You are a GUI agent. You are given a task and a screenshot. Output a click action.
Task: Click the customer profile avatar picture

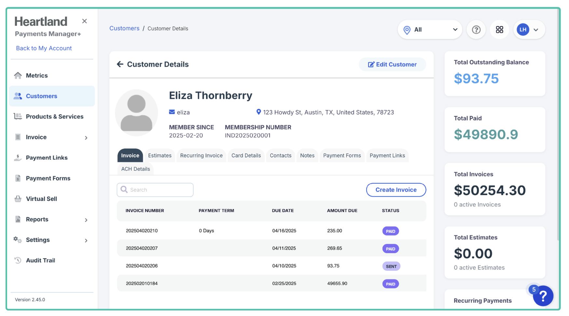click(136, 113)
